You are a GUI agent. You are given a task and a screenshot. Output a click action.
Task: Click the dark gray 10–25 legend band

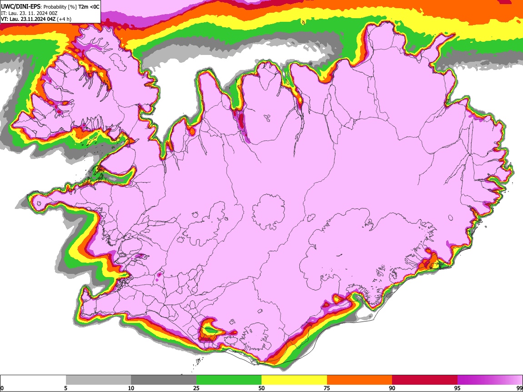click(x=164, y=380)
